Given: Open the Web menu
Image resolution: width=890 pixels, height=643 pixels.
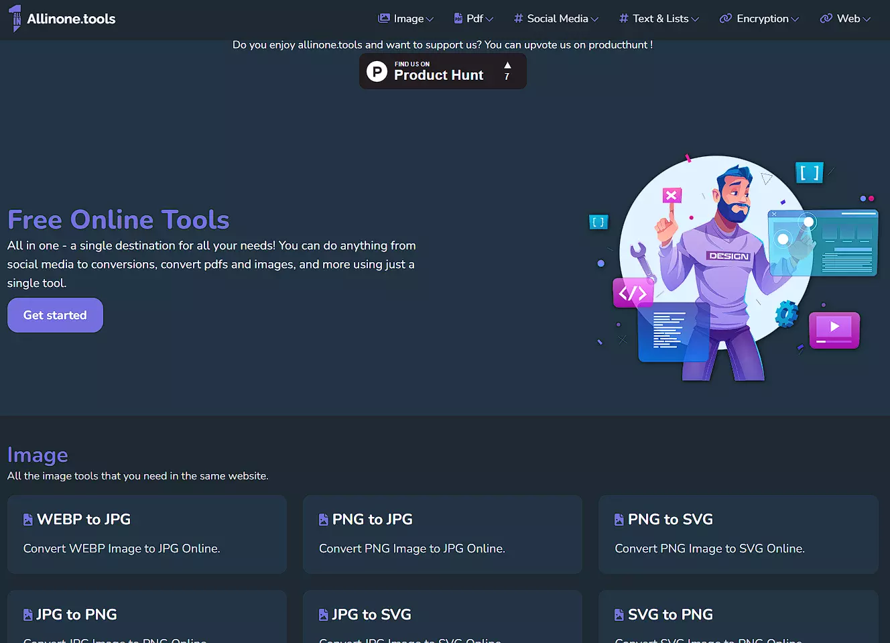Looking at the screenshot, I should (848, 19).
